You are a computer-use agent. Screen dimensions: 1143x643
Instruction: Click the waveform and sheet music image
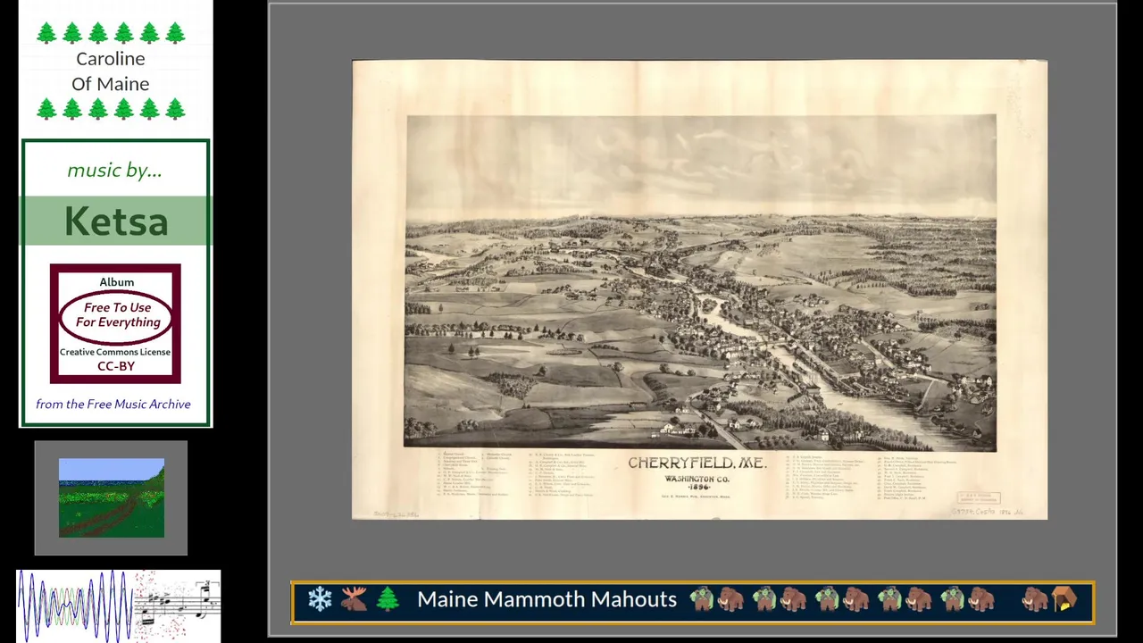tap(119, 605)
